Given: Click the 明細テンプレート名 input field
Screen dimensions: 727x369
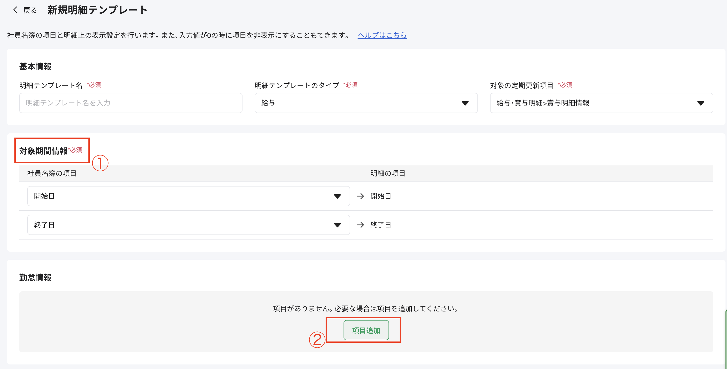Looking at the screenshot, I should (130, 103).
